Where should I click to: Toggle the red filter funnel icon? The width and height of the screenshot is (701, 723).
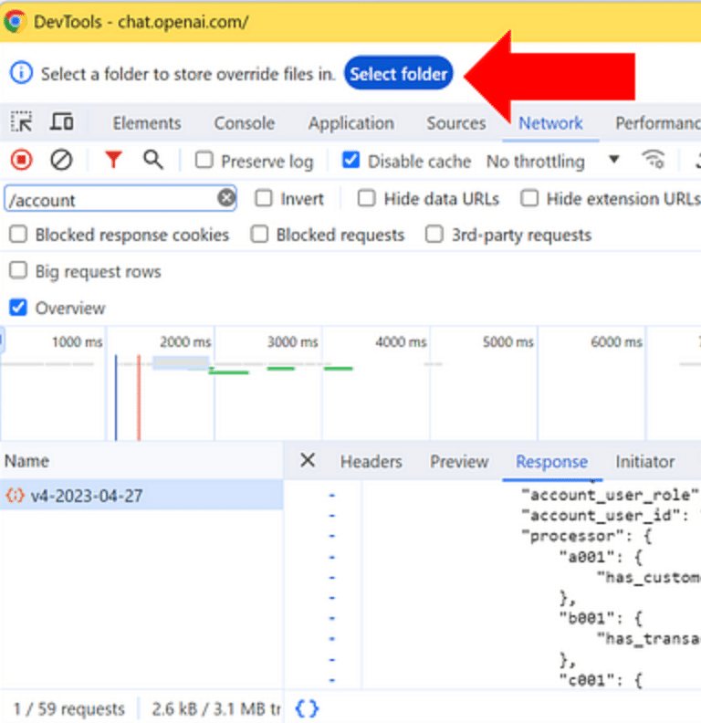[x=112, y=161]
